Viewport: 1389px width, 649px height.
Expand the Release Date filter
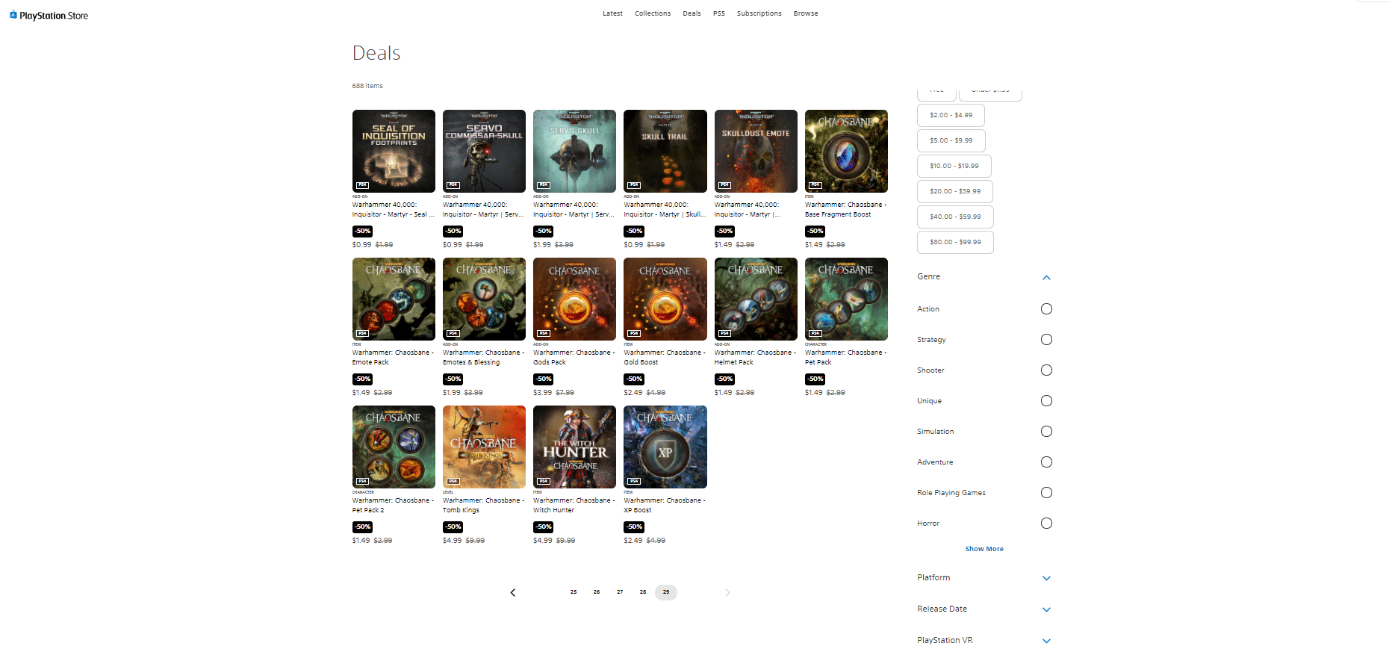[1046, 609]
